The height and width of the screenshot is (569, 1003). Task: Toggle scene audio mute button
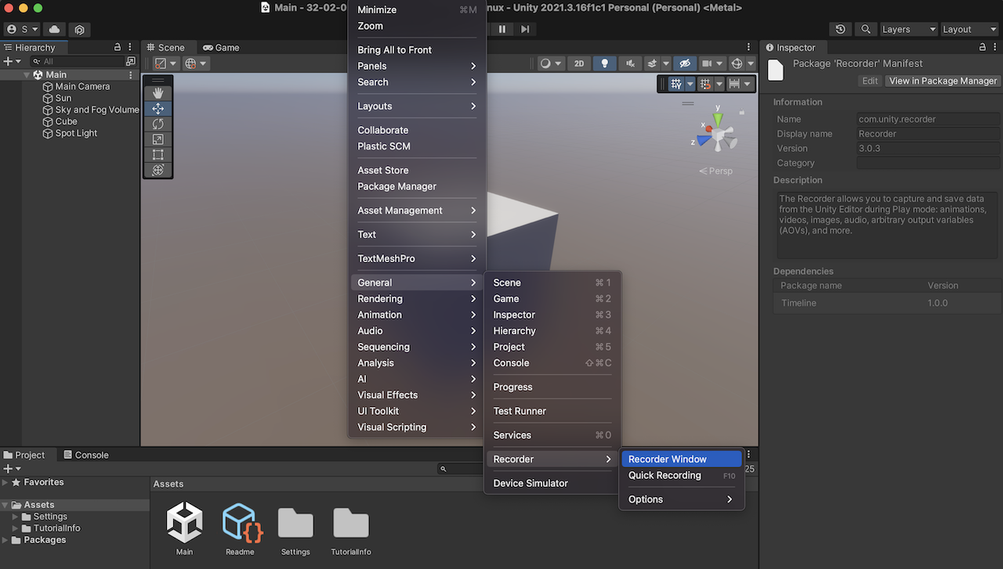pos(629,63)
